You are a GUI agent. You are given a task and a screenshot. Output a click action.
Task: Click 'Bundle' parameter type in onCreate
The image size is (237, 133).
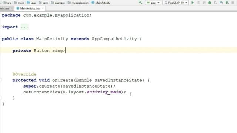click(x=84, y=80)
